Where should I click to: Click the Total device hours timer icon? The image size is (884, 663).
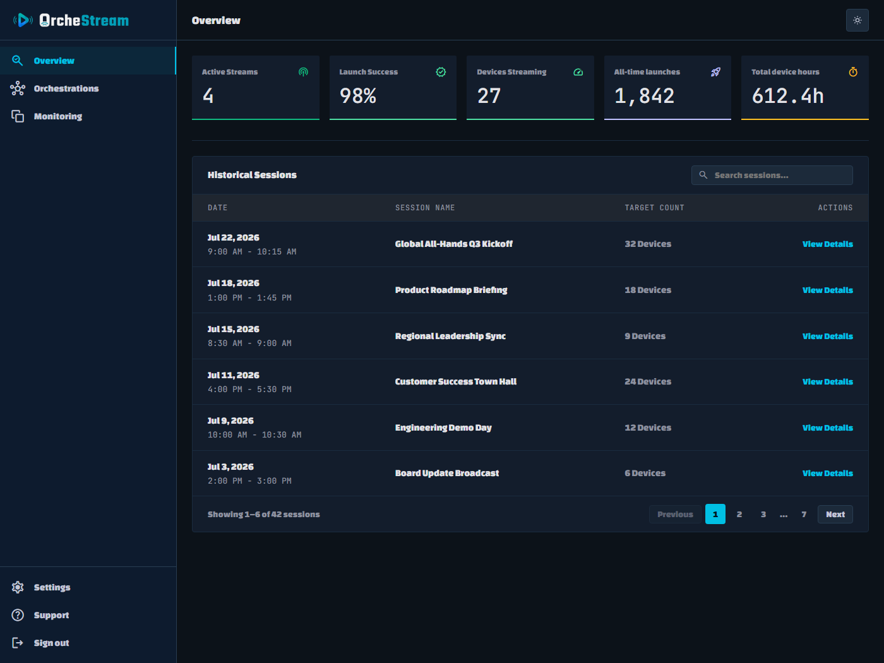(x=853, y=72)
